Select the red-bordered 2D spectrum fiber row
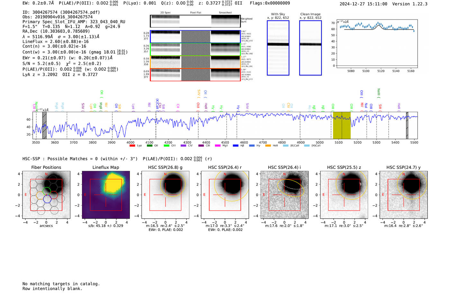The width and height of the screenshot is (450, 306). 195,74
